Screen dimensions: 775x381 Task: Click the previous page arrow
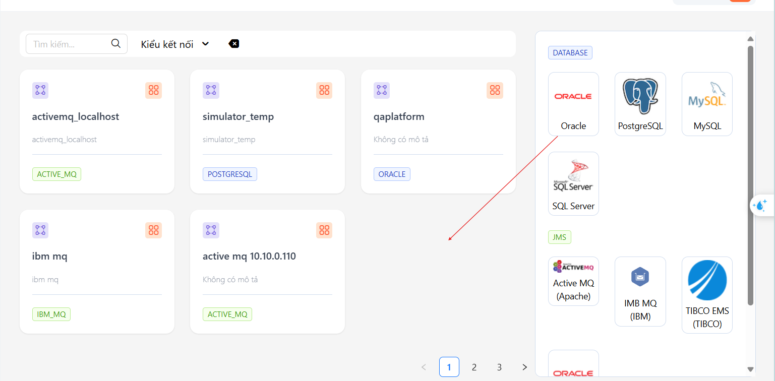pos(424,367)
